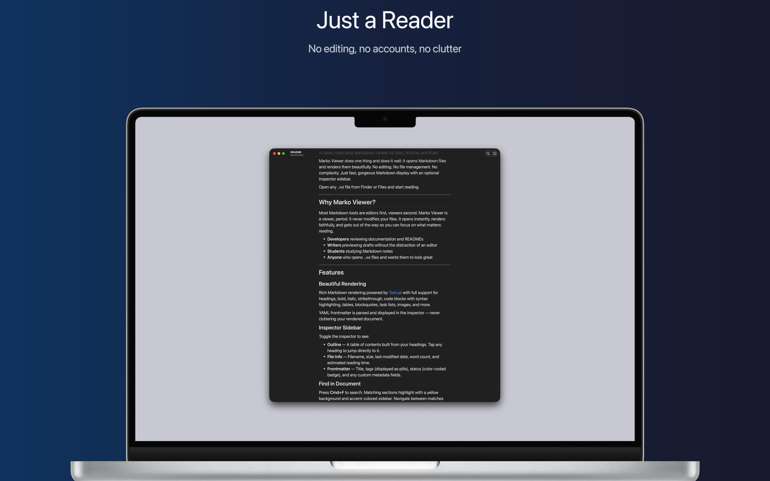The image size is (770, 481).
Task: Make the README window full screen with green button
Action: 284,154
